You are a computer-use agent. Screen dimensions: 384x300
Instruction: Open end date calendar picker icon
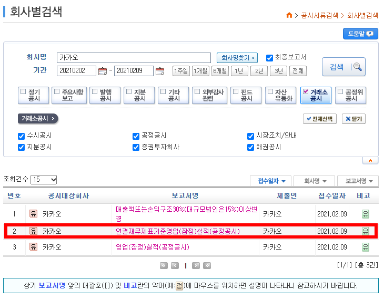(x=160, y=71)
